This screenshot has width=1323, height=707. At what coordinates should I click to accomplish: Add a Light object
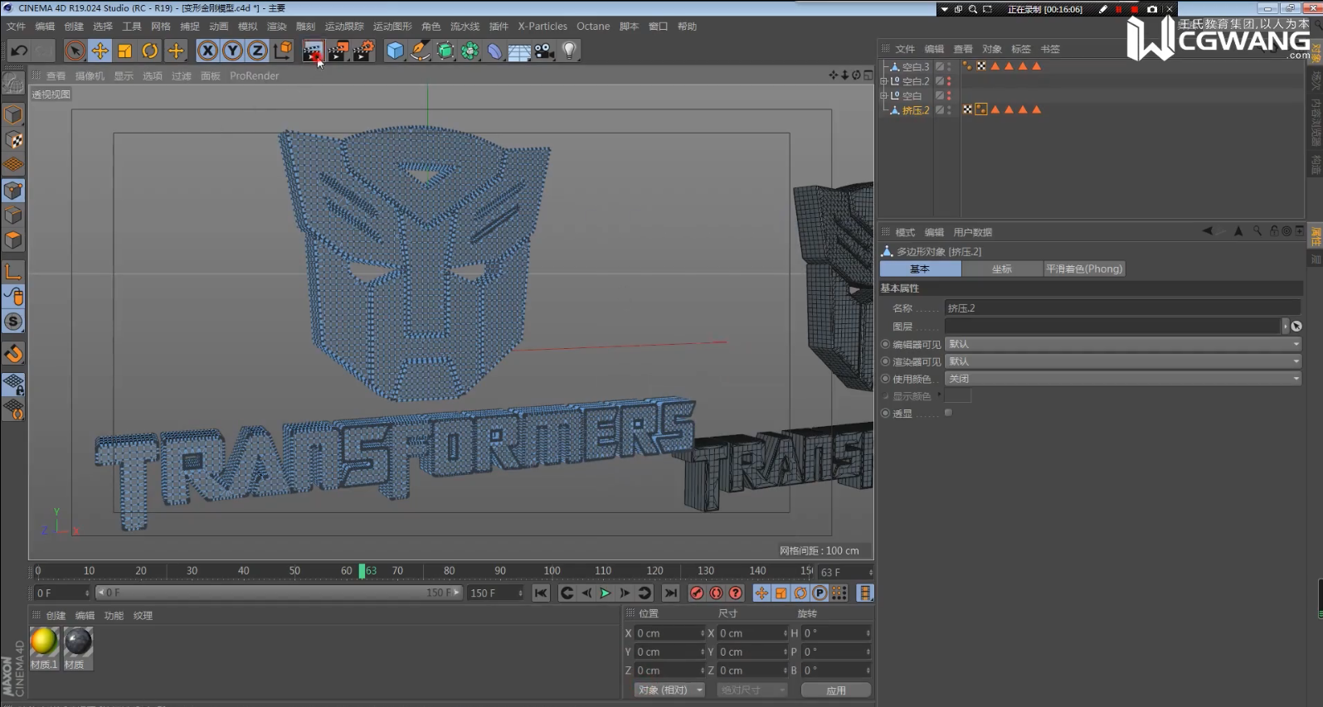569,51
